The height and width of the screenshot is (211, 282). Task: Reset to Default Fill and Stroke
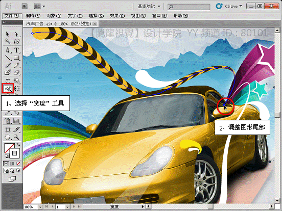click(6, 156)
